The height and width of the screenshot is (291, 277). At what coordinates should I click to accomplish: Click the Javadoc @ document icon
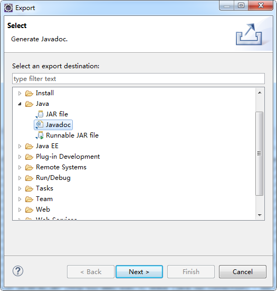(40, 125)
